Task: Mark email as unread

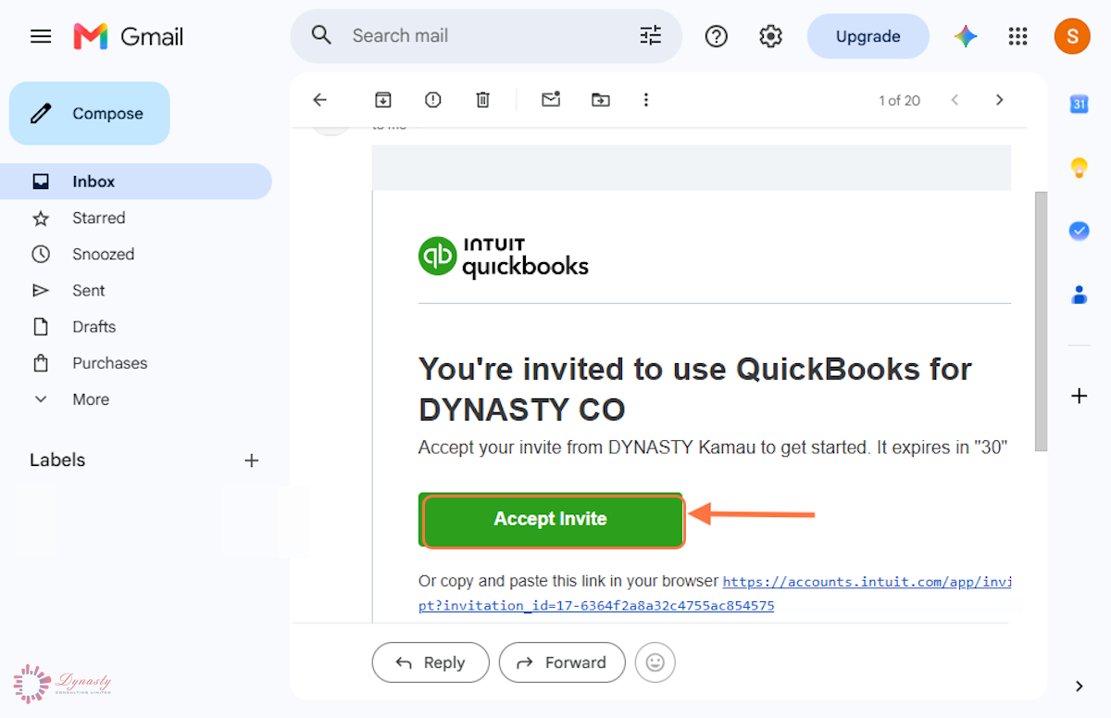Action: [551, 99]
